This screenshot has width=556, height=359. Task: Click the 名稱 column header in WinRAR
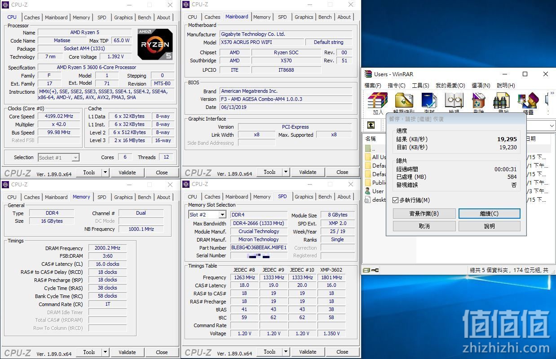click(371, 138)
